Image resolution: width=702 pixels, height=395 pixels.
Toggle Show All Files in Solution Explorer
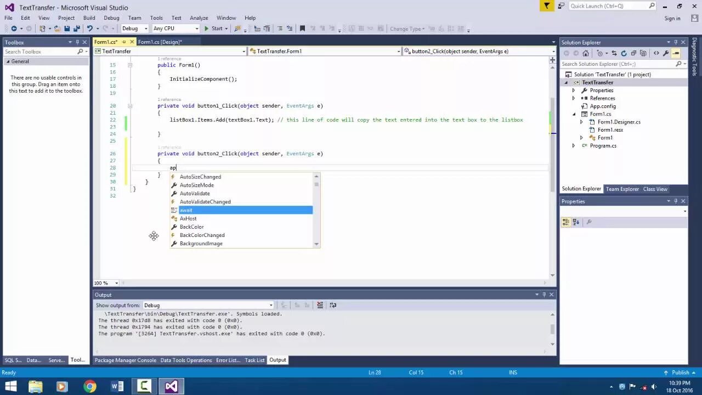[643, 53]
